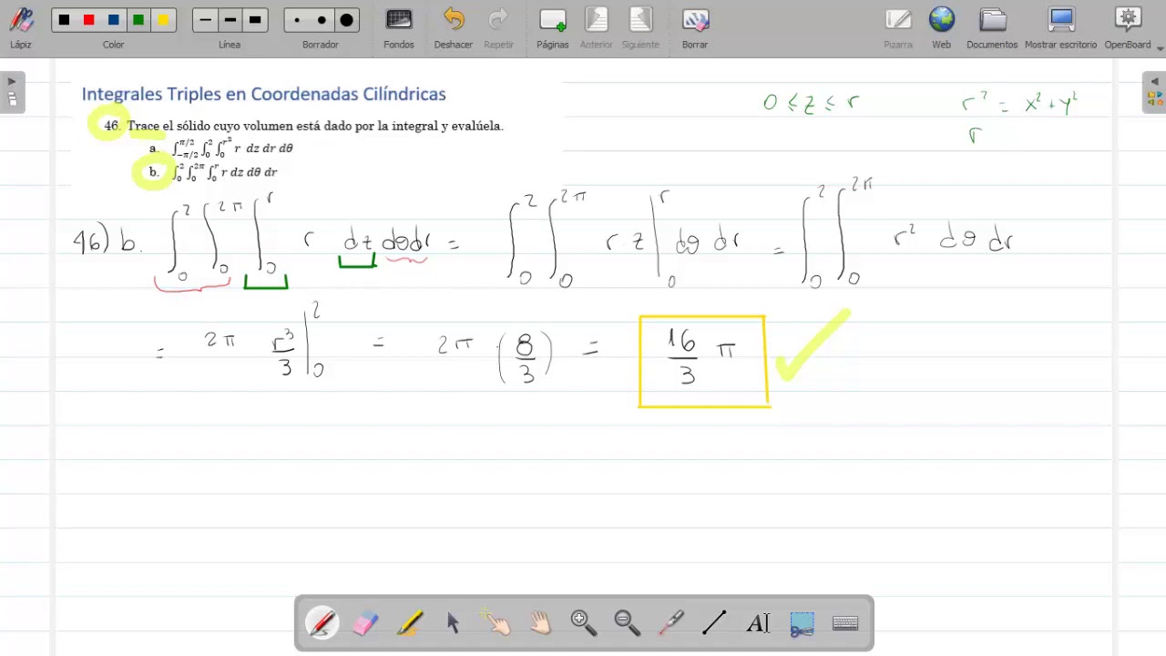Choose the large eraser size
Image resolution: width=1166 pixels, height=656 pixels.
click(346, 20)
